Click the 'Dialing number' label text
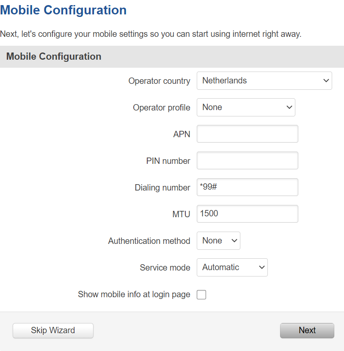344x351 pixels. click(162, 188)
